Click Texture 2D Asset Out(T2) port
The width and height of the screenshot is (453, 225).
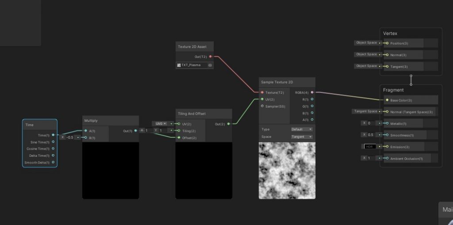tap(210, 57)
